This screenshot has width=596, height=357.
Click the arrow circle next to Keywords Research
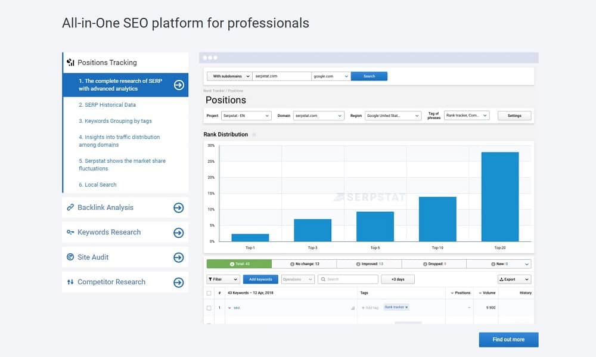(x=179, y=232)
